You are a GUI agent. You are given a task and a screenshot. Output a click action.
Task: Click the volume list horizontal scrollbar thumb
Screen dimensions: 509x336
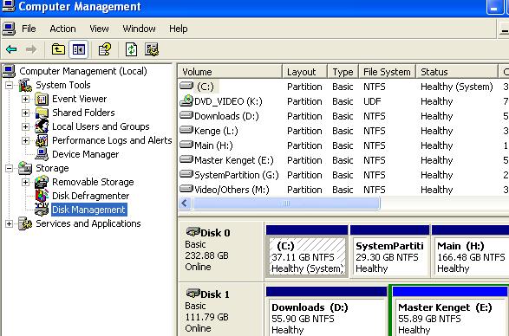[286, 204]
